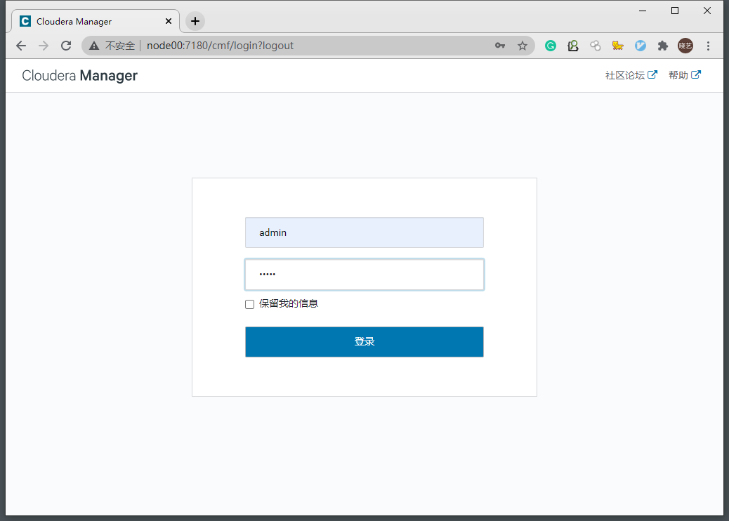Click the browser back arrow
729x521 pixels.
(21, 46)
